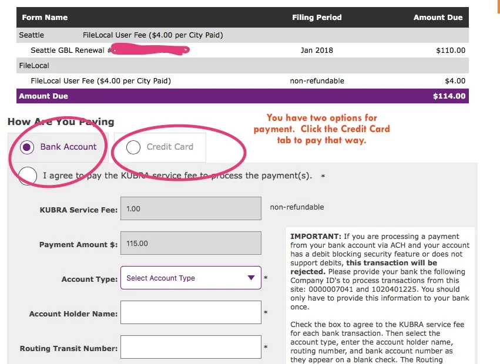This screenshot has width=500, height=364.
Task: Click the Jan 2018 filing period cell
Action: tap(317, 50)
